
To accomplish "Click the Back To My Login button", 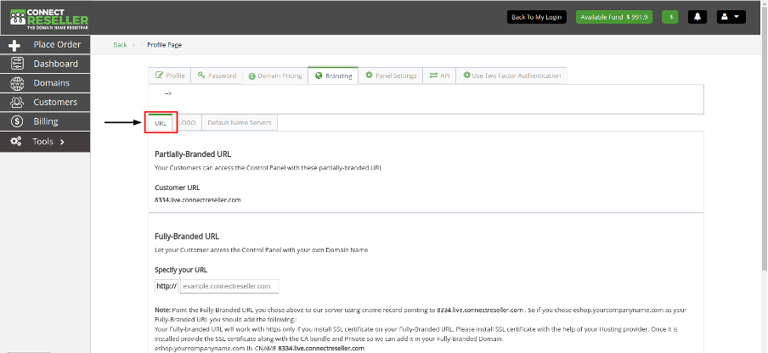I will coord(536,17).
